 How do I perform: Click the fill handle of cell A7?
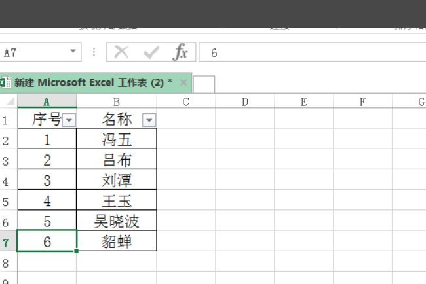(76, 251)
